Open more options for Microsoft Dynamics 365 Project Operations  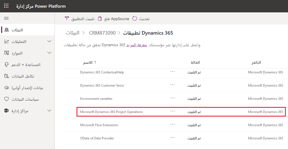(172, 111)
